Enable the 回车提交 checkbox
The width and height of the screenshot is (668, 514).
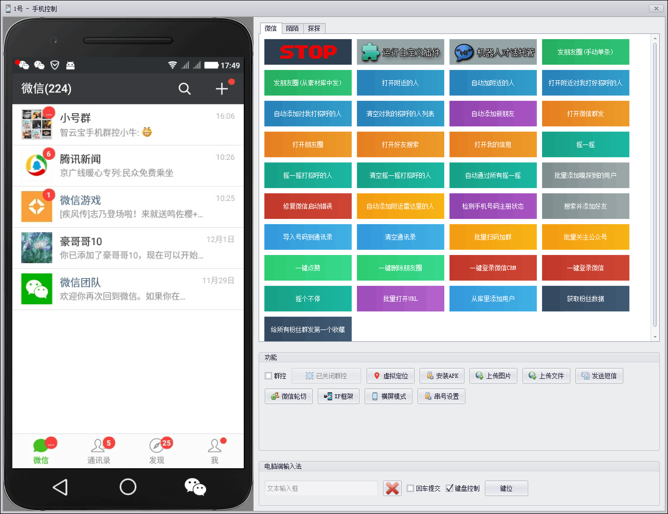(x=410, y=488)
